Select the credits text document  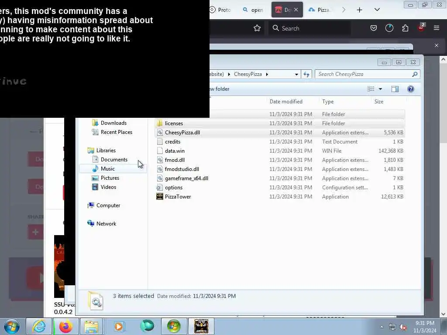pyautogui.click(x=279, y=142)
